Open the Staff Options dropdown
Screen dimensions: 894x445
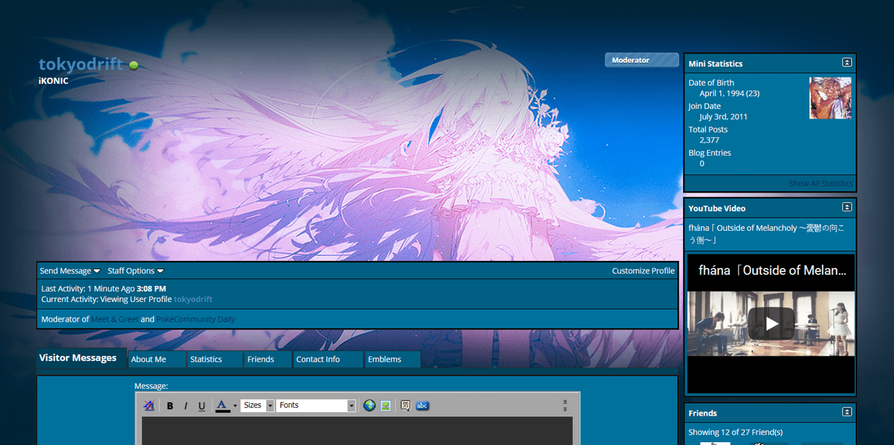pyautogui.click(x=135, y=271)
